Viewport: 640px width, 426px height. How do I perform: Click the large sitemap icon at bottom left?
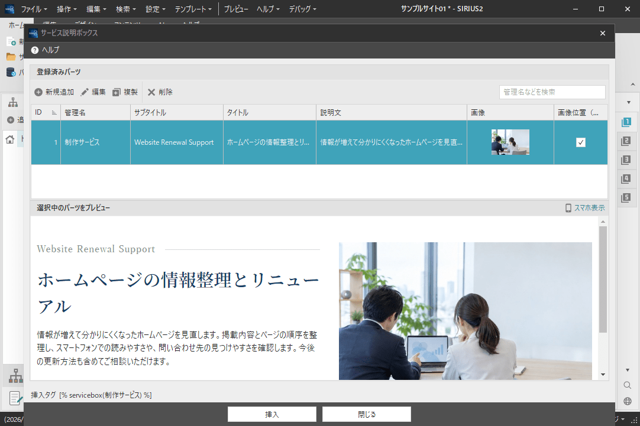pyautogui.click(x=15, y=375)
